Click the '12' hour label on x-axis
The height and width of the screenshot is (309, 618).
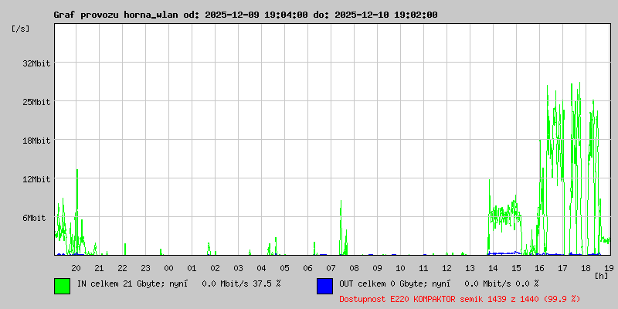coord(447,268)
